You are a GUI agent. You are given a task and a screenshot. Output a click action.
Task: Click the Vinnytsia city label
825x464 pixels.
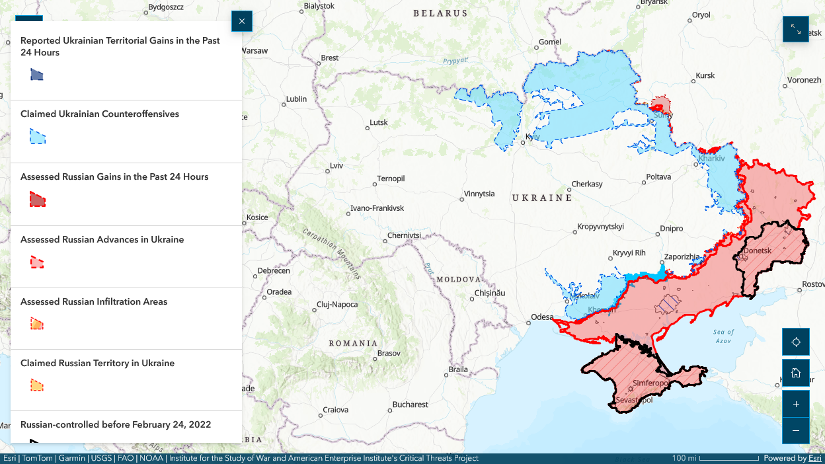point(479,194)
